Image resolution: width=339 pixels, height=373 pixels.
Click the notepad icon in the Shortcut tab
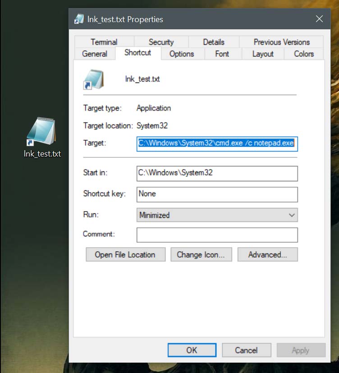click(x=93, y=79)
